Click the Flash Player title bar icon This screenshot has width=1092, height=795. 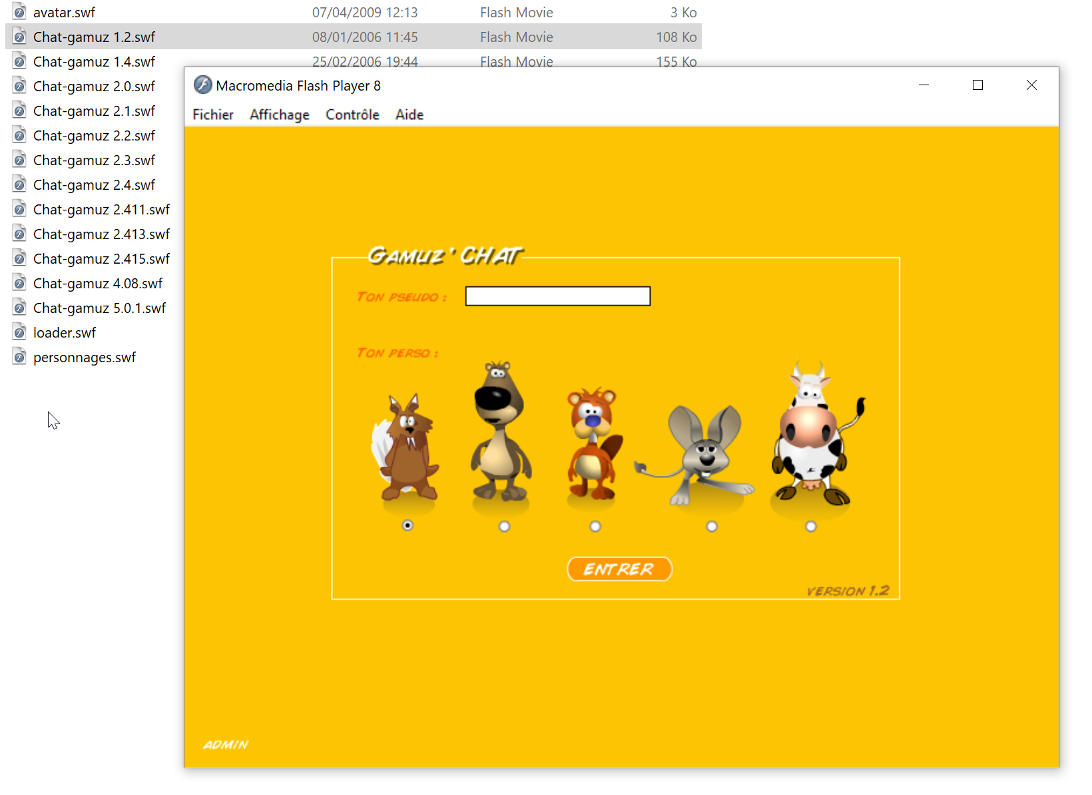202,85
